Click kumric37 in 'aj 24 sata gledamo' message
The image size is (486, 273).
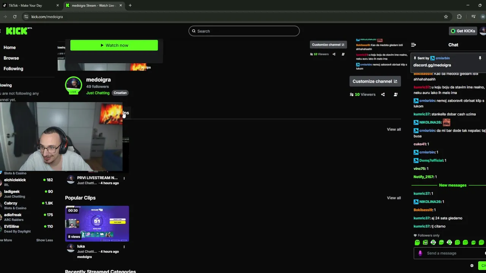(x=421, y=218)
